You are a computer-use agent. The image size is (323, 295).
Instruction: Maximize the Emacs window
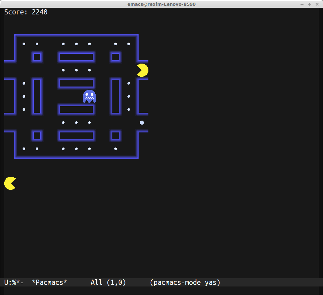[x=309, y=4]
